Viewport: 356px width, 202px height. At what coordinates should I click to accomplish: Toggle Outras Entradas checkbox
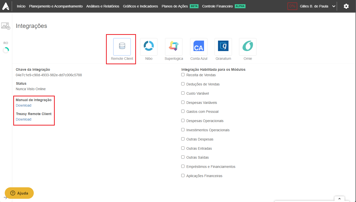(183, 148)
